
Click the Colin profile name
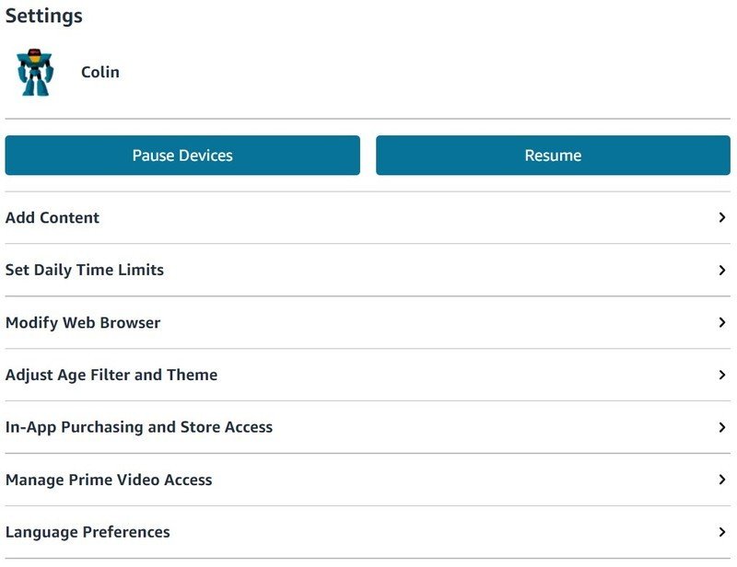100,73
